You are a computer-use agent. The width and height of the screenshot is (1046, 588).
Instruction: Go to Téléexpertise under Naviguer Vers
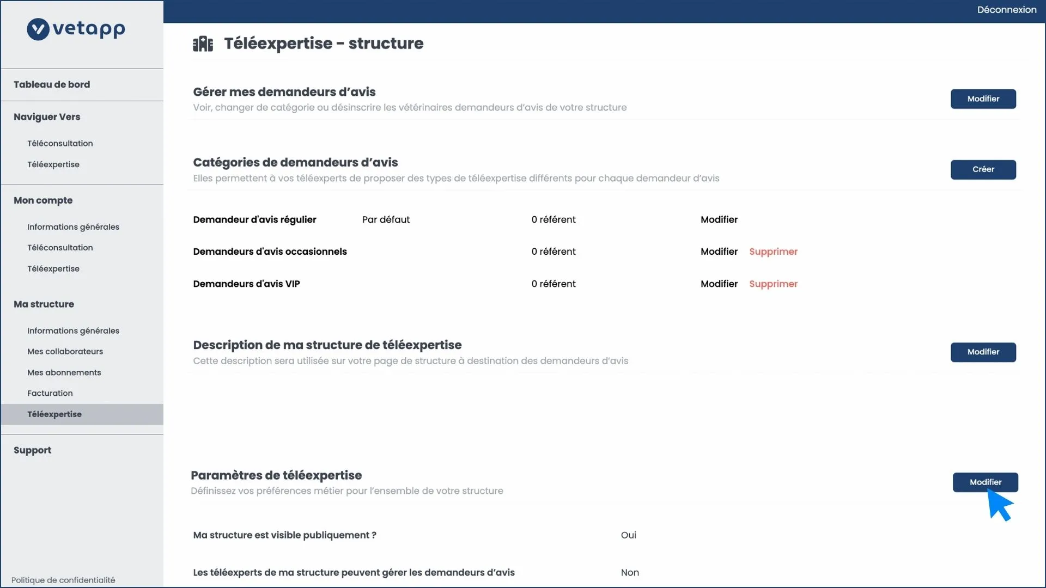click(x=53, y=164)
